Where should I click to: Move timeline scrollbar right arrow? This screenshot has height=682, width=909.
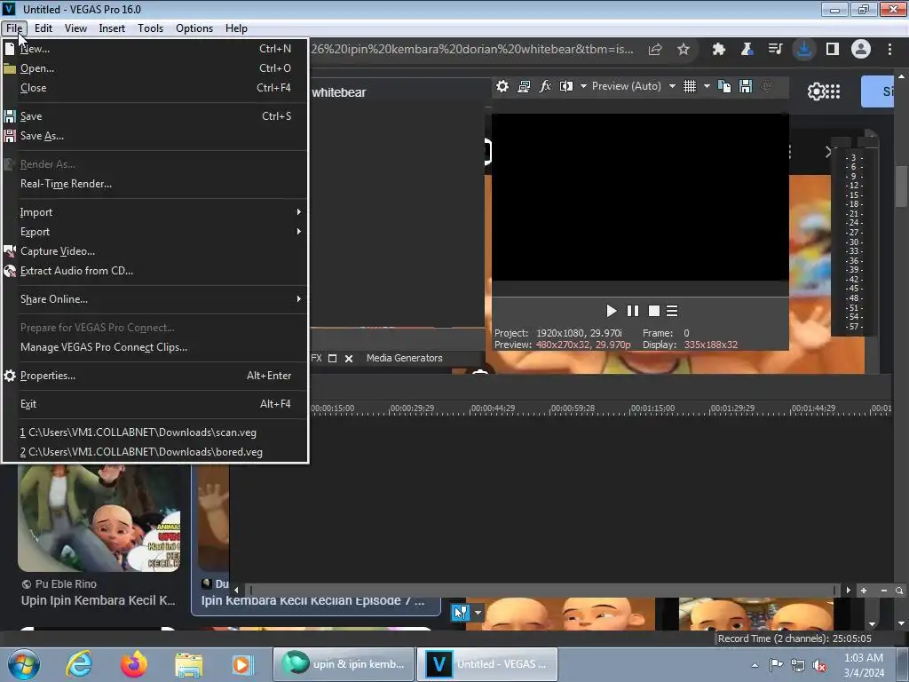(848, 591)
